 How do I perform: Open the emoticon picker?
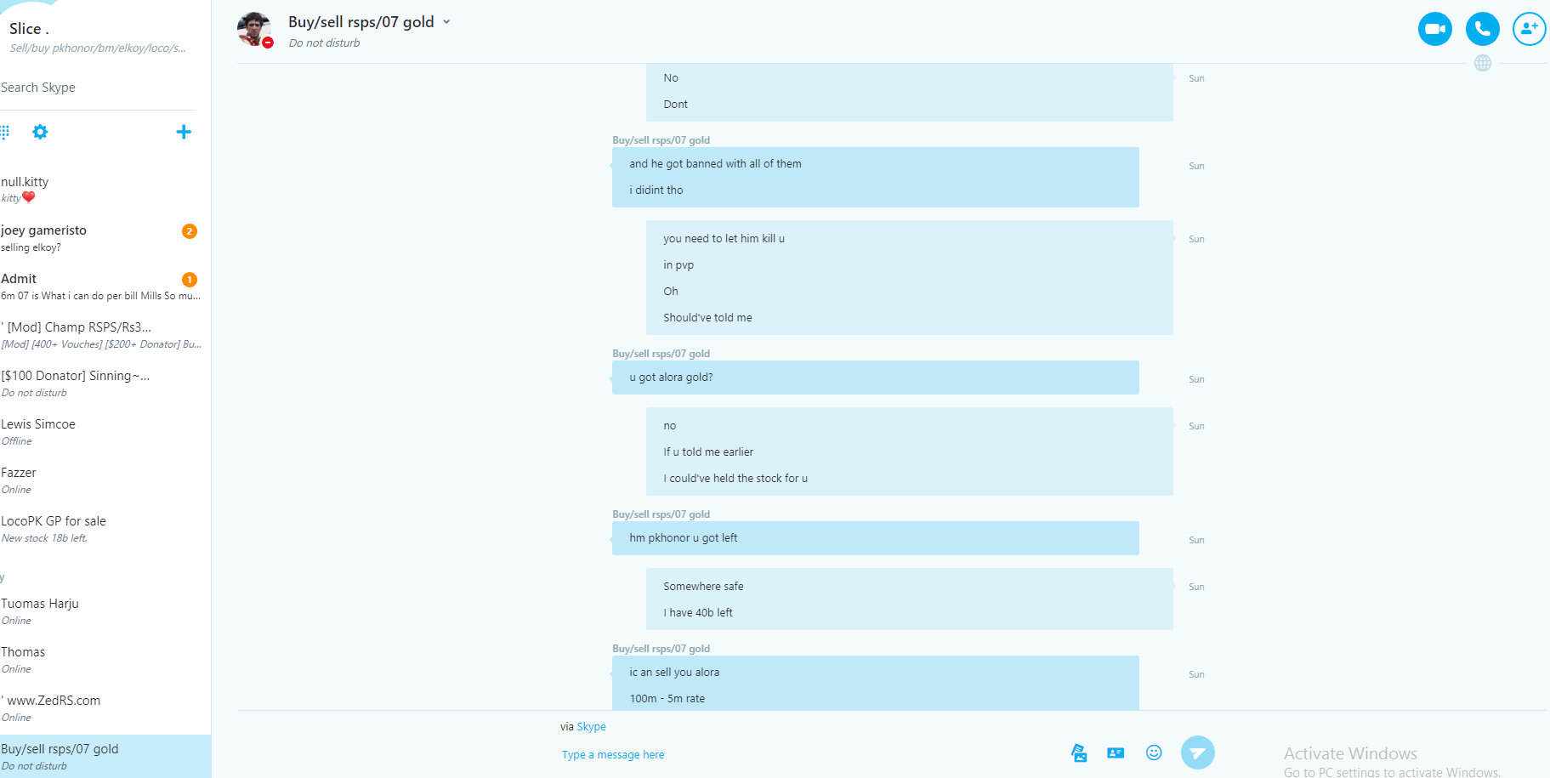coord(1154,752)
